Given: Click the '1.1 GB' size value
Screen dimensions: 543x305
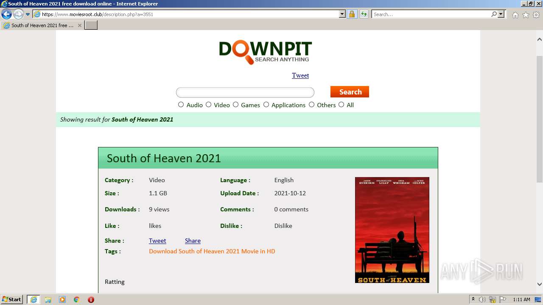Looking at the screenshot, I should pos(158,193).
